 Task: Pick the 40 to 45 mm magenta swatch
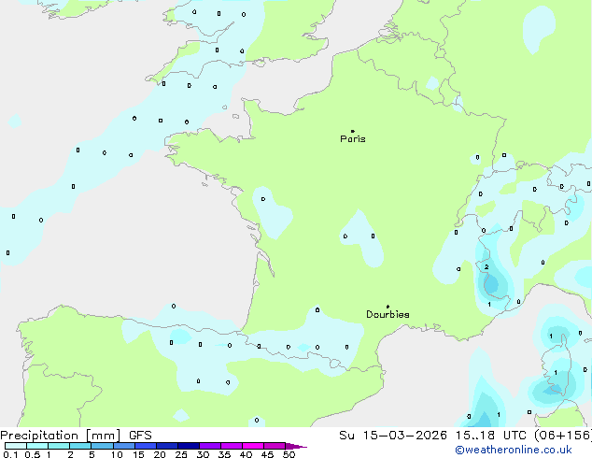(253, 446)
